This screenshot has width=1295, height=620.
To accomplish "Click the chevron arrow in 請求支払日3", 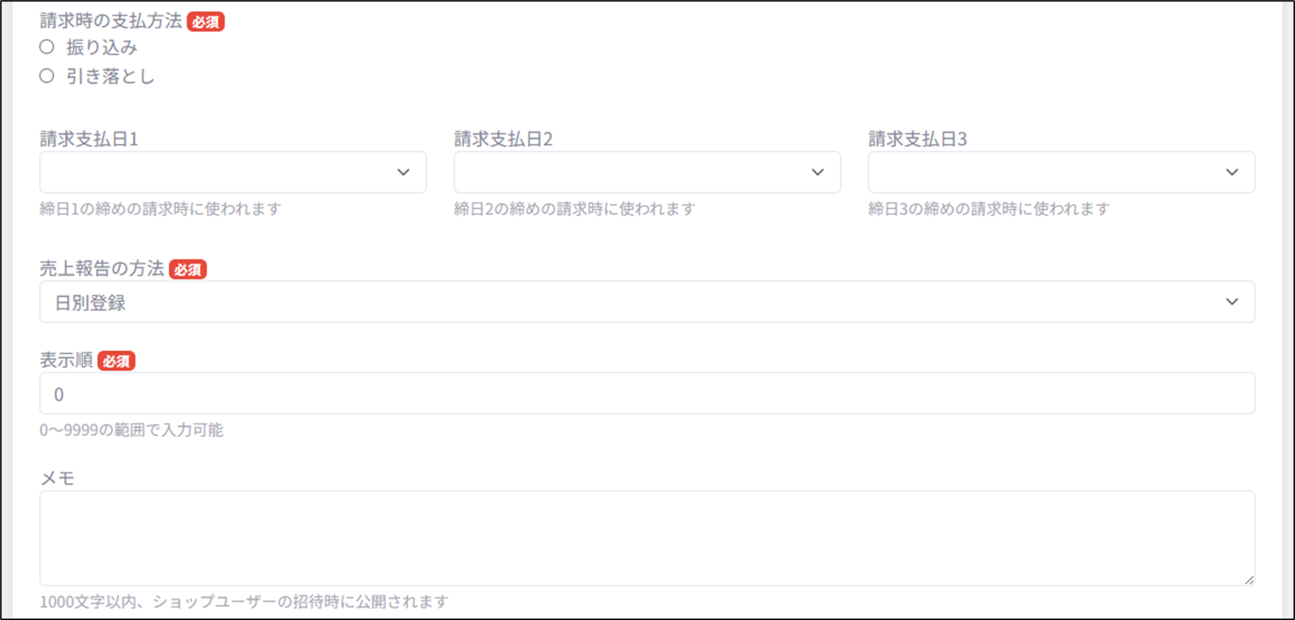I will 1231,172.
